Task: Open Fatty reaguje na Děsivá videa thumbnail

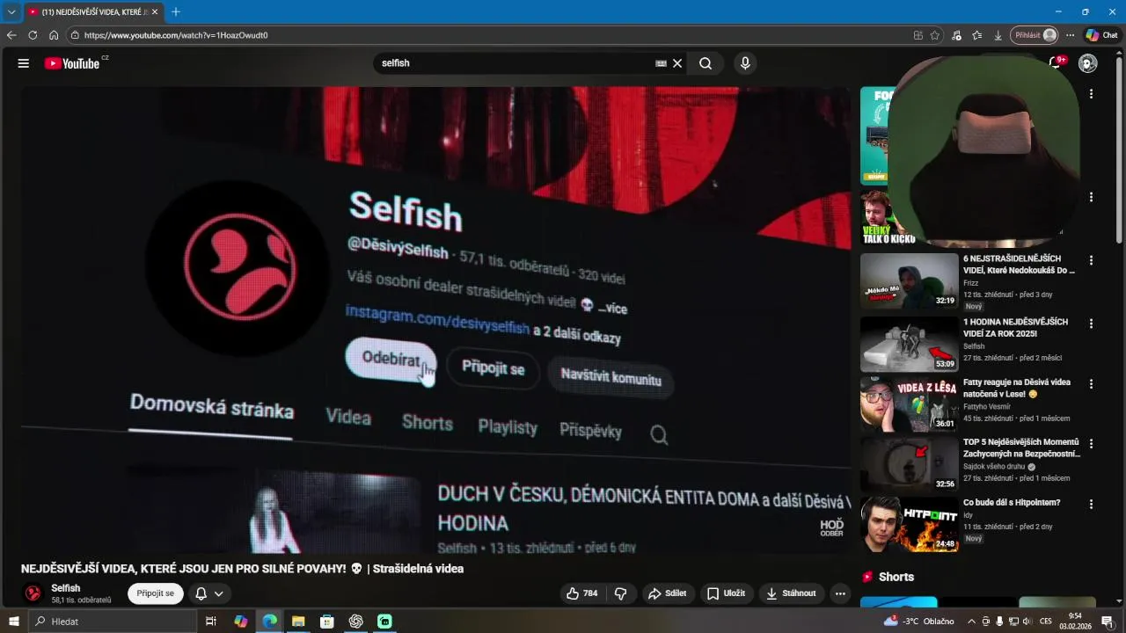Action: tap(909, 404)
